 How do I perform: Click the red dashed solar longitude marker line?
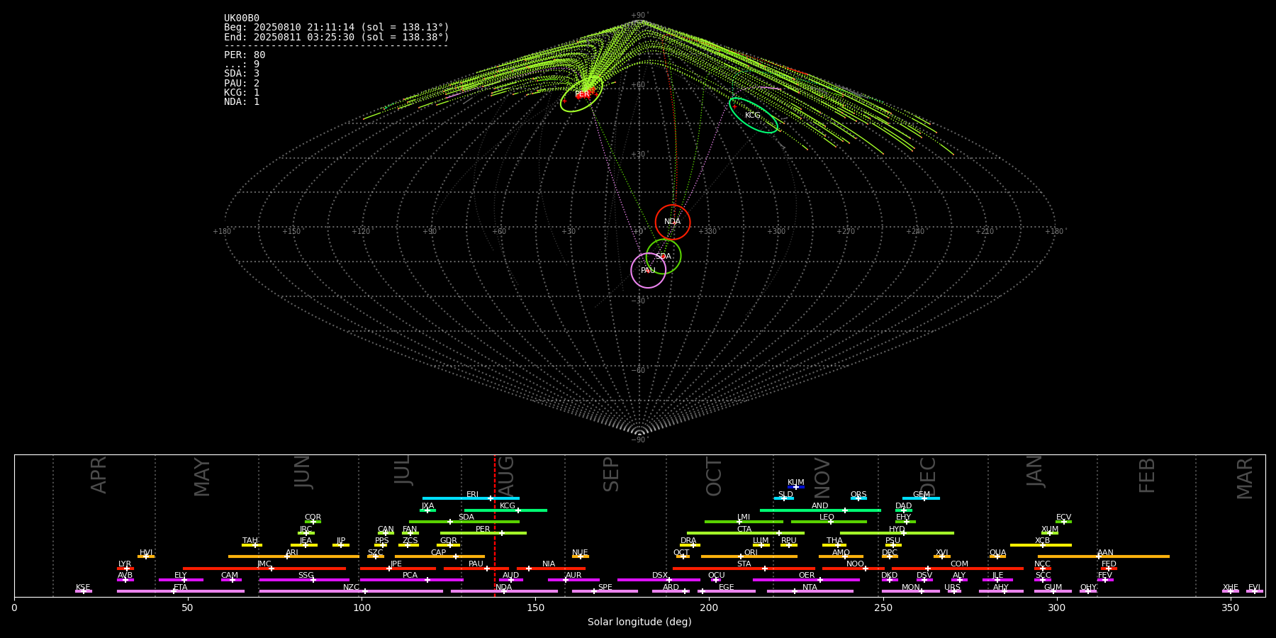pyautogui.click(x=495, y=525)
